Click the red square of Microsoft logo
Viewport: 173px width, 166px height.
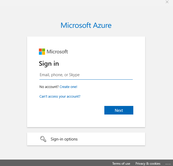pos(40,50)
